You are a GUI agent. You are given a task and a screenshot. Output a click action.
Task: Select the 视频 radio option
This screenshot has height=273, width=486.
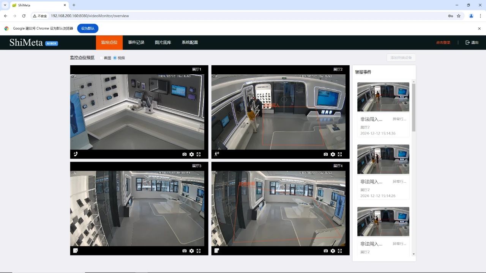click(x=115, y=58)
